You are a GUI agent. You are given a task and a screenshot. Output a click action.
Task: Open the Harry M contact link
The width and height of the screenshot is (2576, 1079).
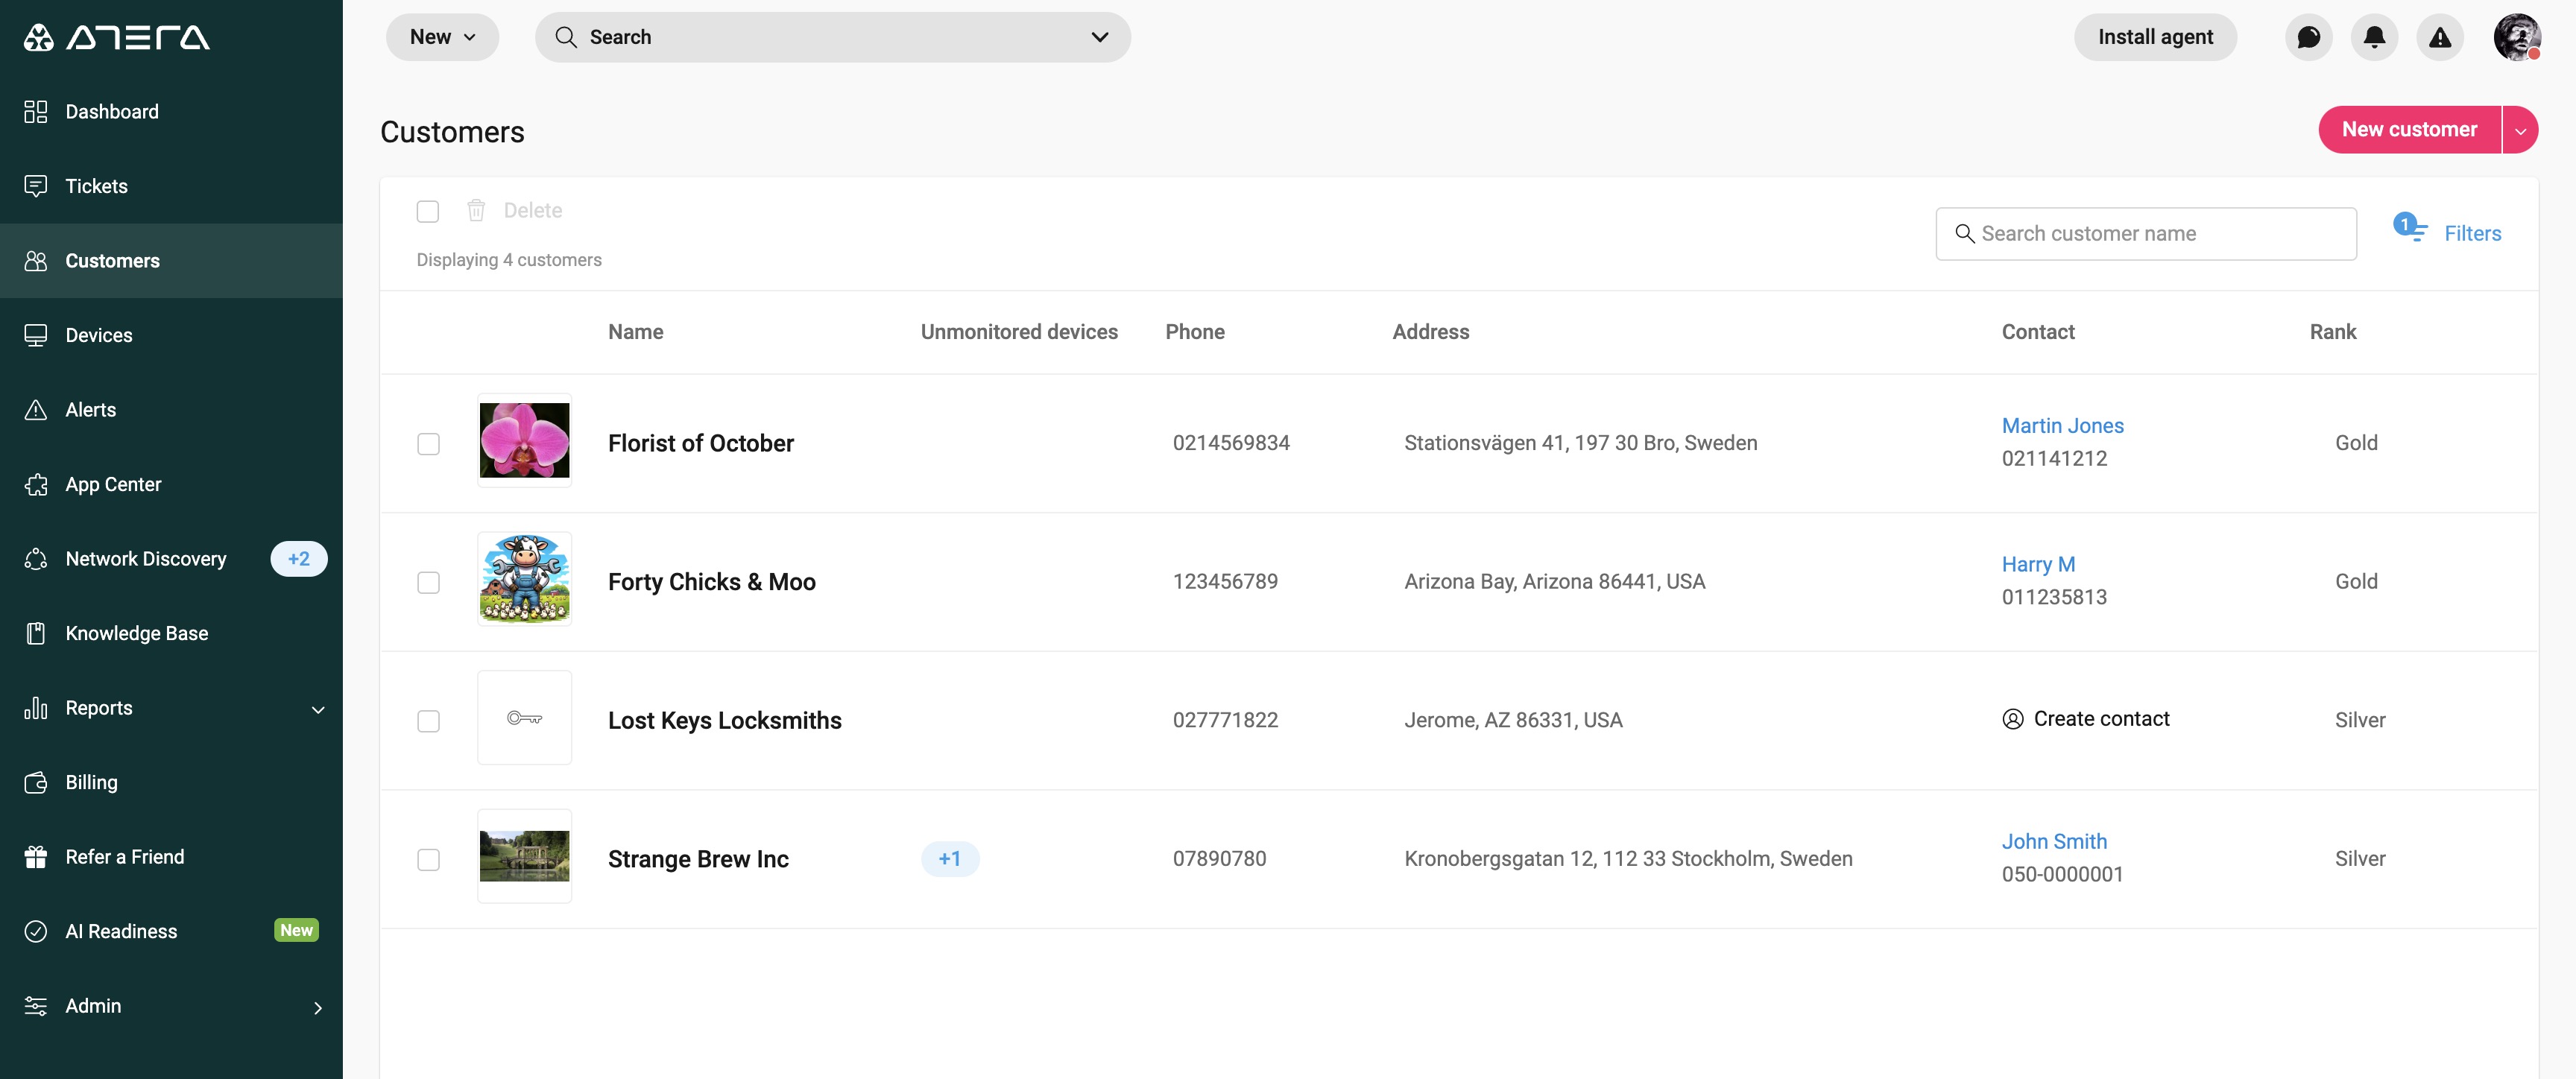click(x=2038, y=564)
